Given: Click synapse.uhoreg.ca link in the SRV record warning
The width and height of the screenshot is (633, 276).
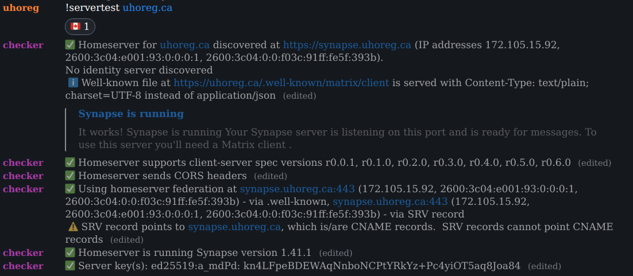Looking at the screenshot, I should [234, 227].
